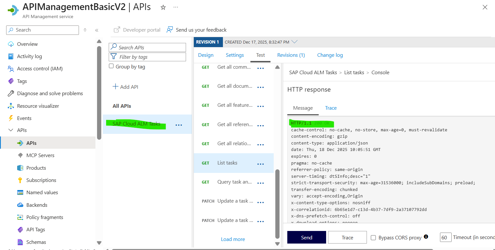This screenshot has height=250, width=495.
Task: Select the Get all comm... GET operation
Action: [234, 68]
